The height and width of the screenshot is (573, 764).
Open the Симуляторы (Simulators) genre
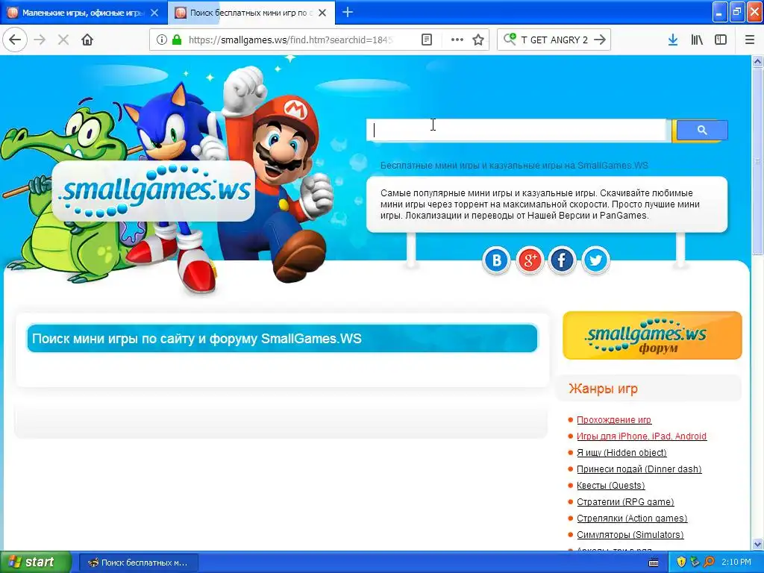tap(630, 534)
